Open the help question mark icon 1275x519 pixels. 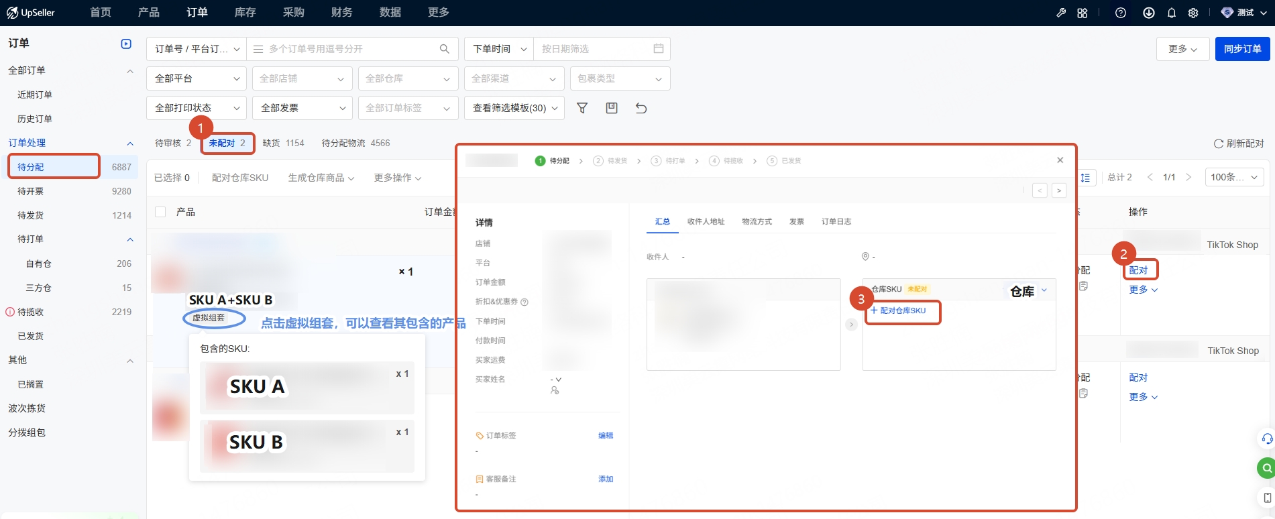point(1121,13)
